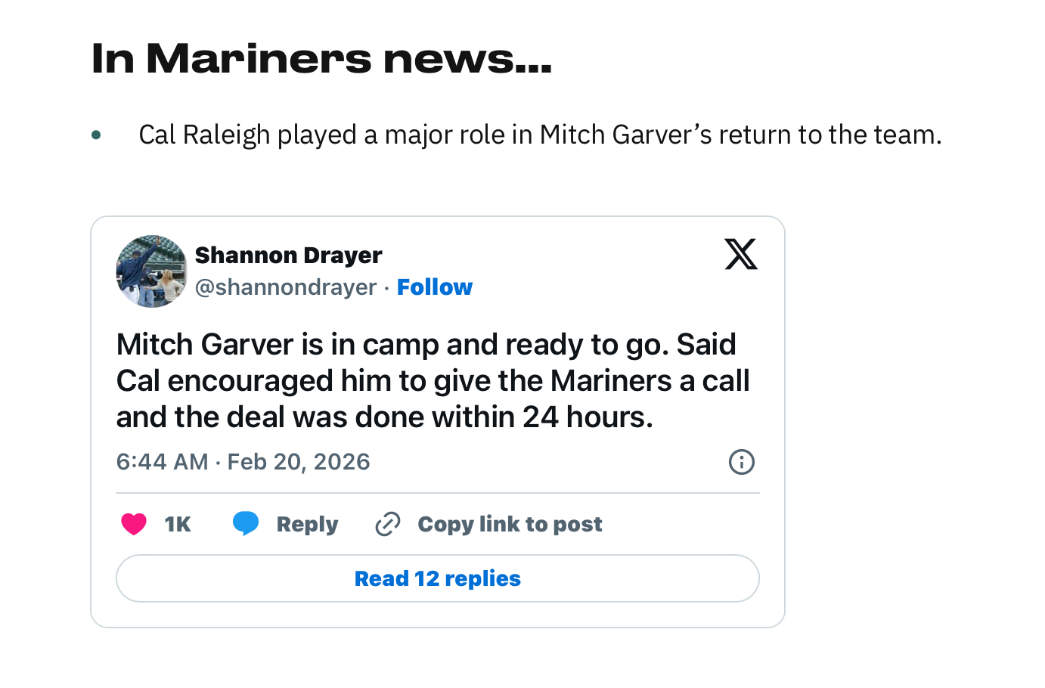
Task: Click the Copy link to post text
Action: click(510, 524)
